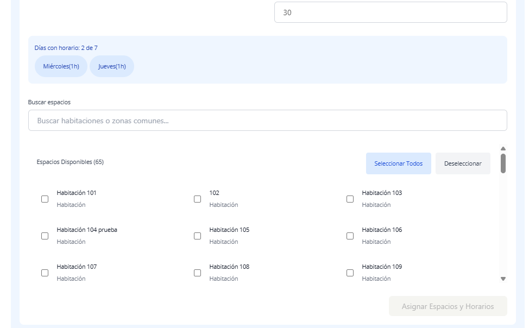
Task: Focus the Buscar espacios search field
Action: 267,121
